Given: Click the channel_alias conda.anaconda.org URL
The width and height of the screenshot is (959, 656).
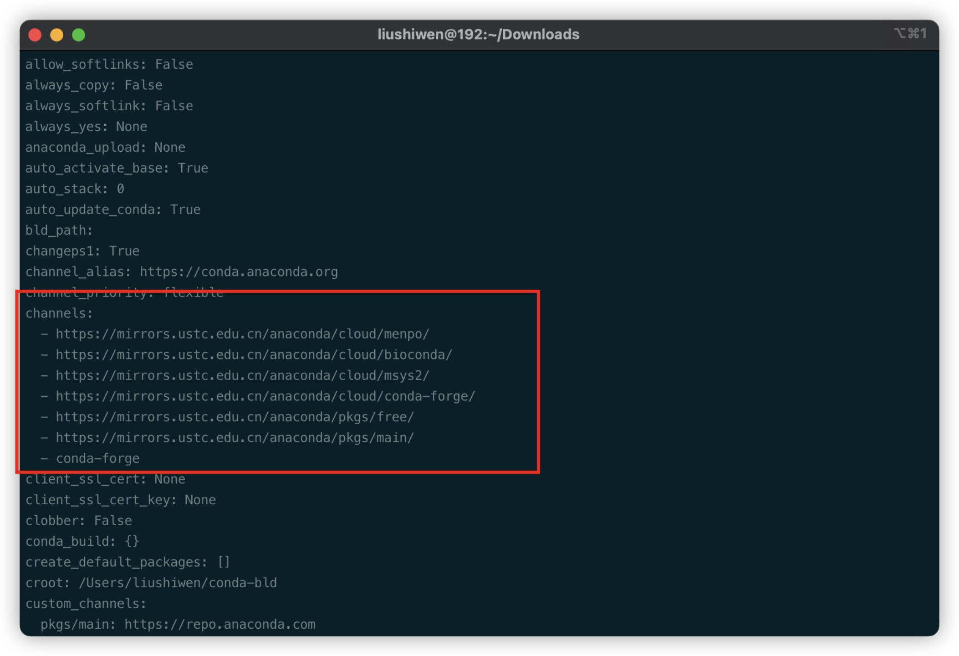Looking at the screenshot, I should point(239,272).
